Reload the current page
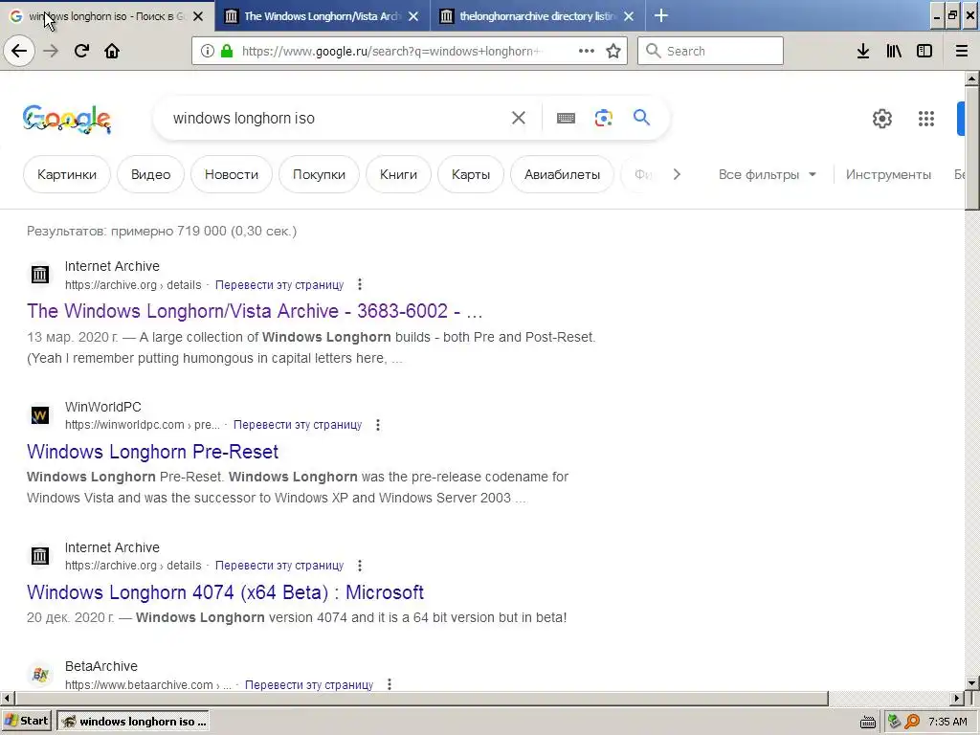The width and height of the screenshot is (980, 735). (x=81, y=51)
